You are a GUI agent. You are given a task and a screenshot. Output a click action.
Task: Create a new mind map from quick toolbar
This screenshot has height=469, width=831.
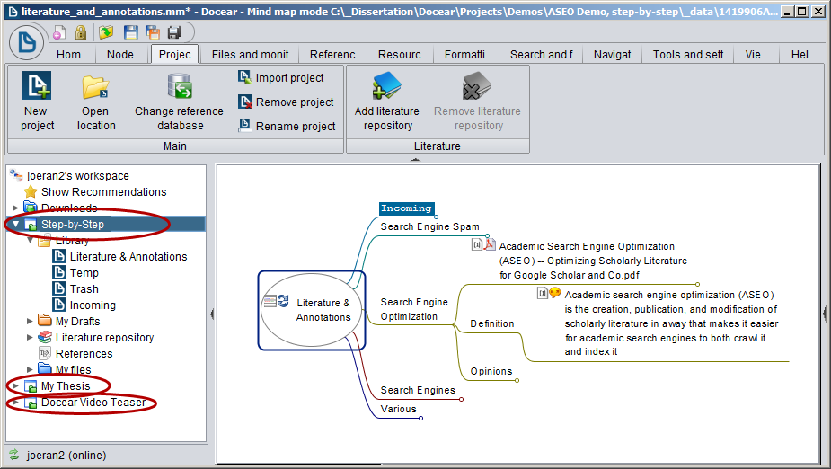(x=58, y=33)
